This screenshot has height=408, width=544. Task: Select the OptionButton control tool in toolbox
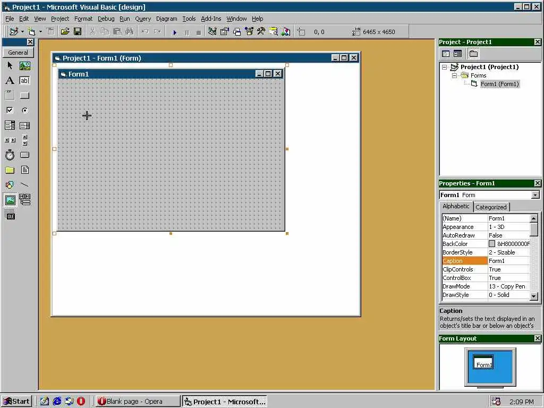[24, 110]
